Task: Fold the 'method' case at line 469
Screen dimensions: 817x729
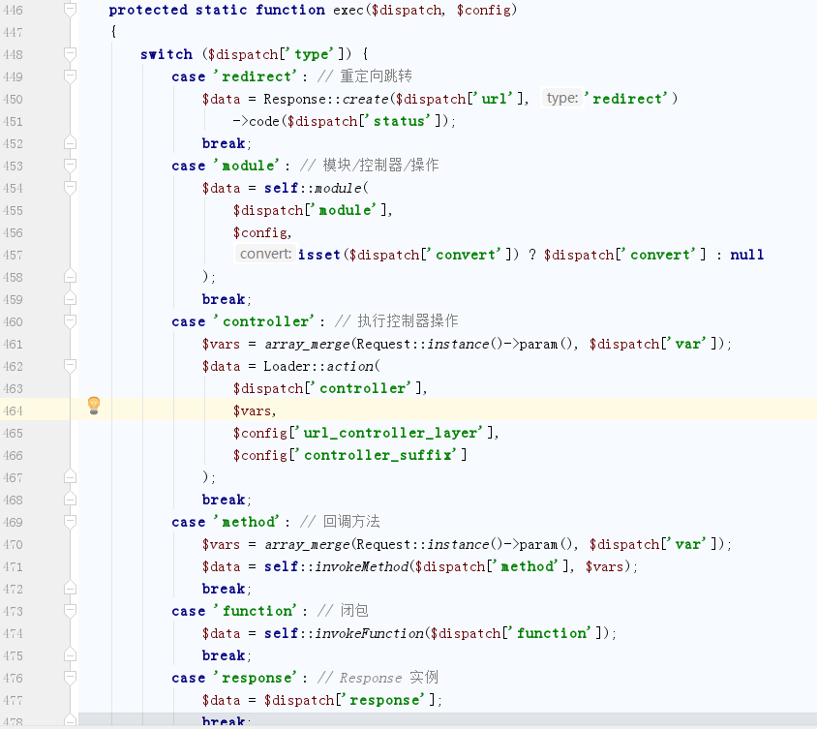Action: pos(70,522)
